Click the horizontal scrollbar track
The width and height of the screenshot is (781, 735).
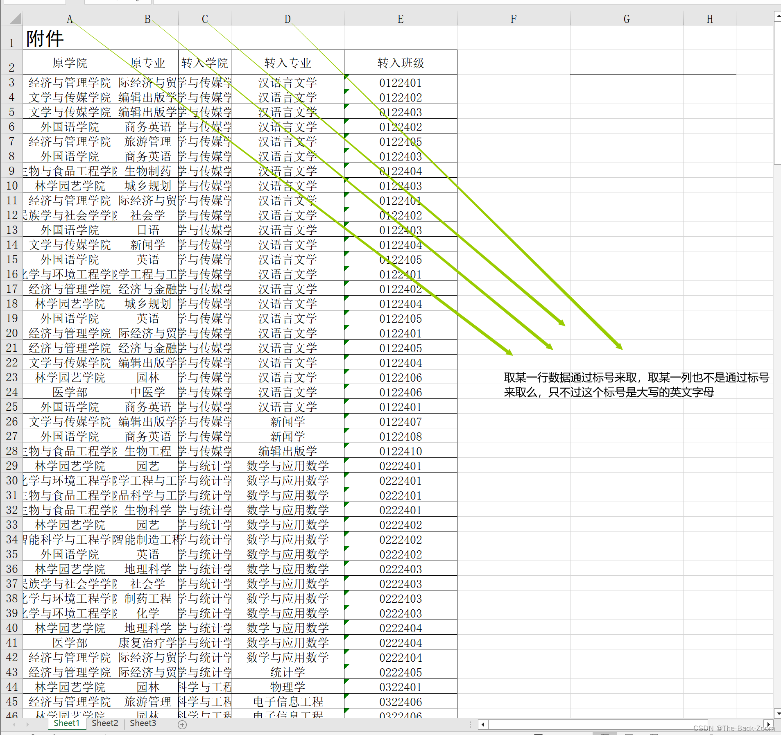625,724
